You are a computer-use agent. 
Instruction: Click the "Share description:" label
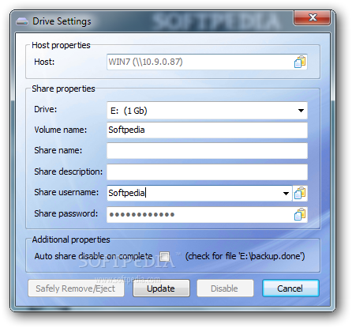coord(69,172)
